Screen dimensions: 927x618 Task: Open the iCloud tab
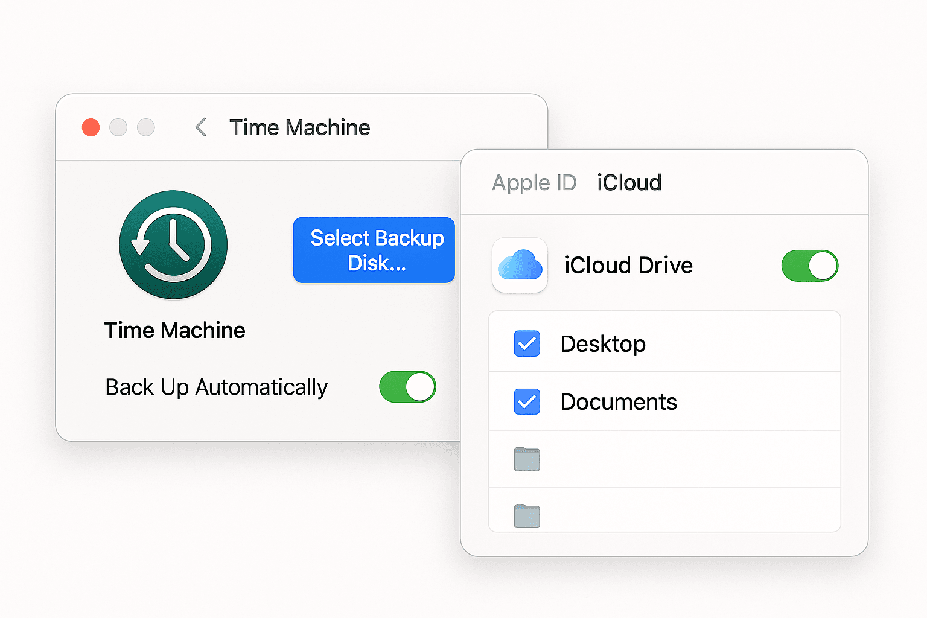[x=629, y=182]
